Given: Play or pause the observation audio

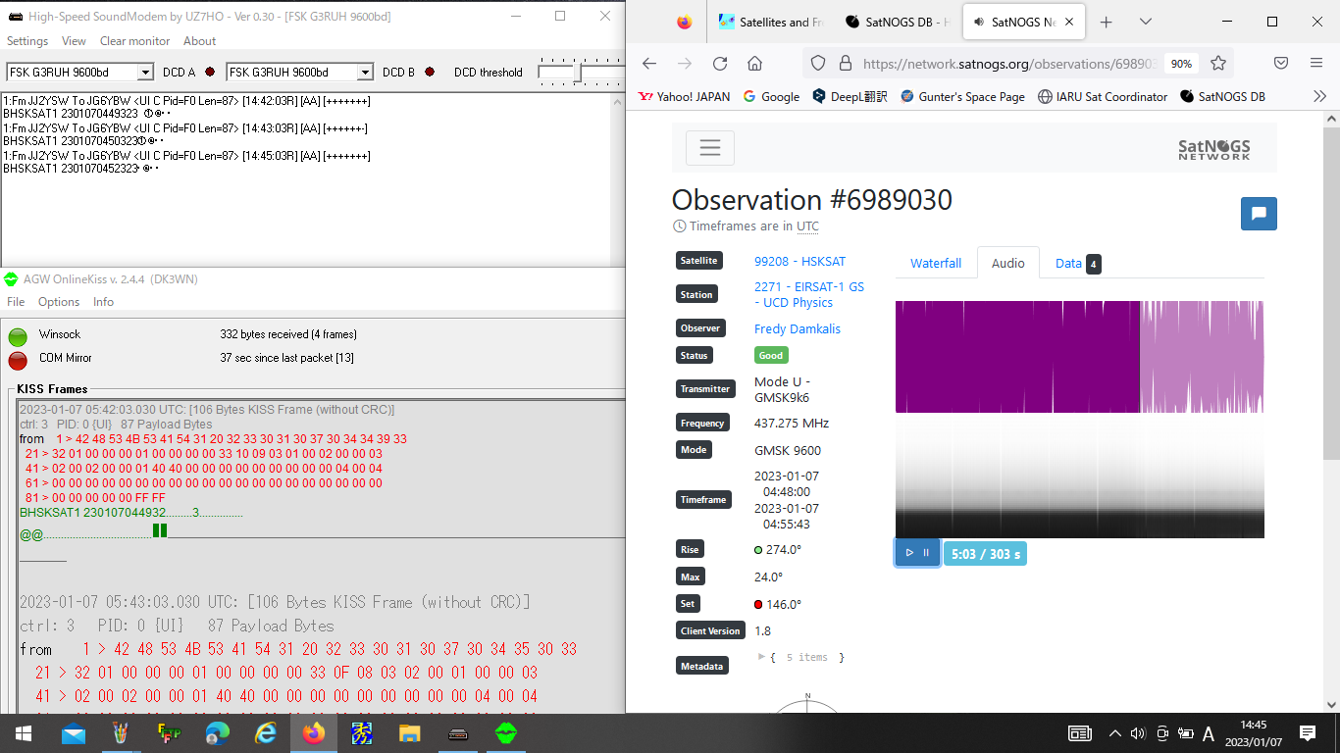Looking at the screenshot, I should (917, 553).
